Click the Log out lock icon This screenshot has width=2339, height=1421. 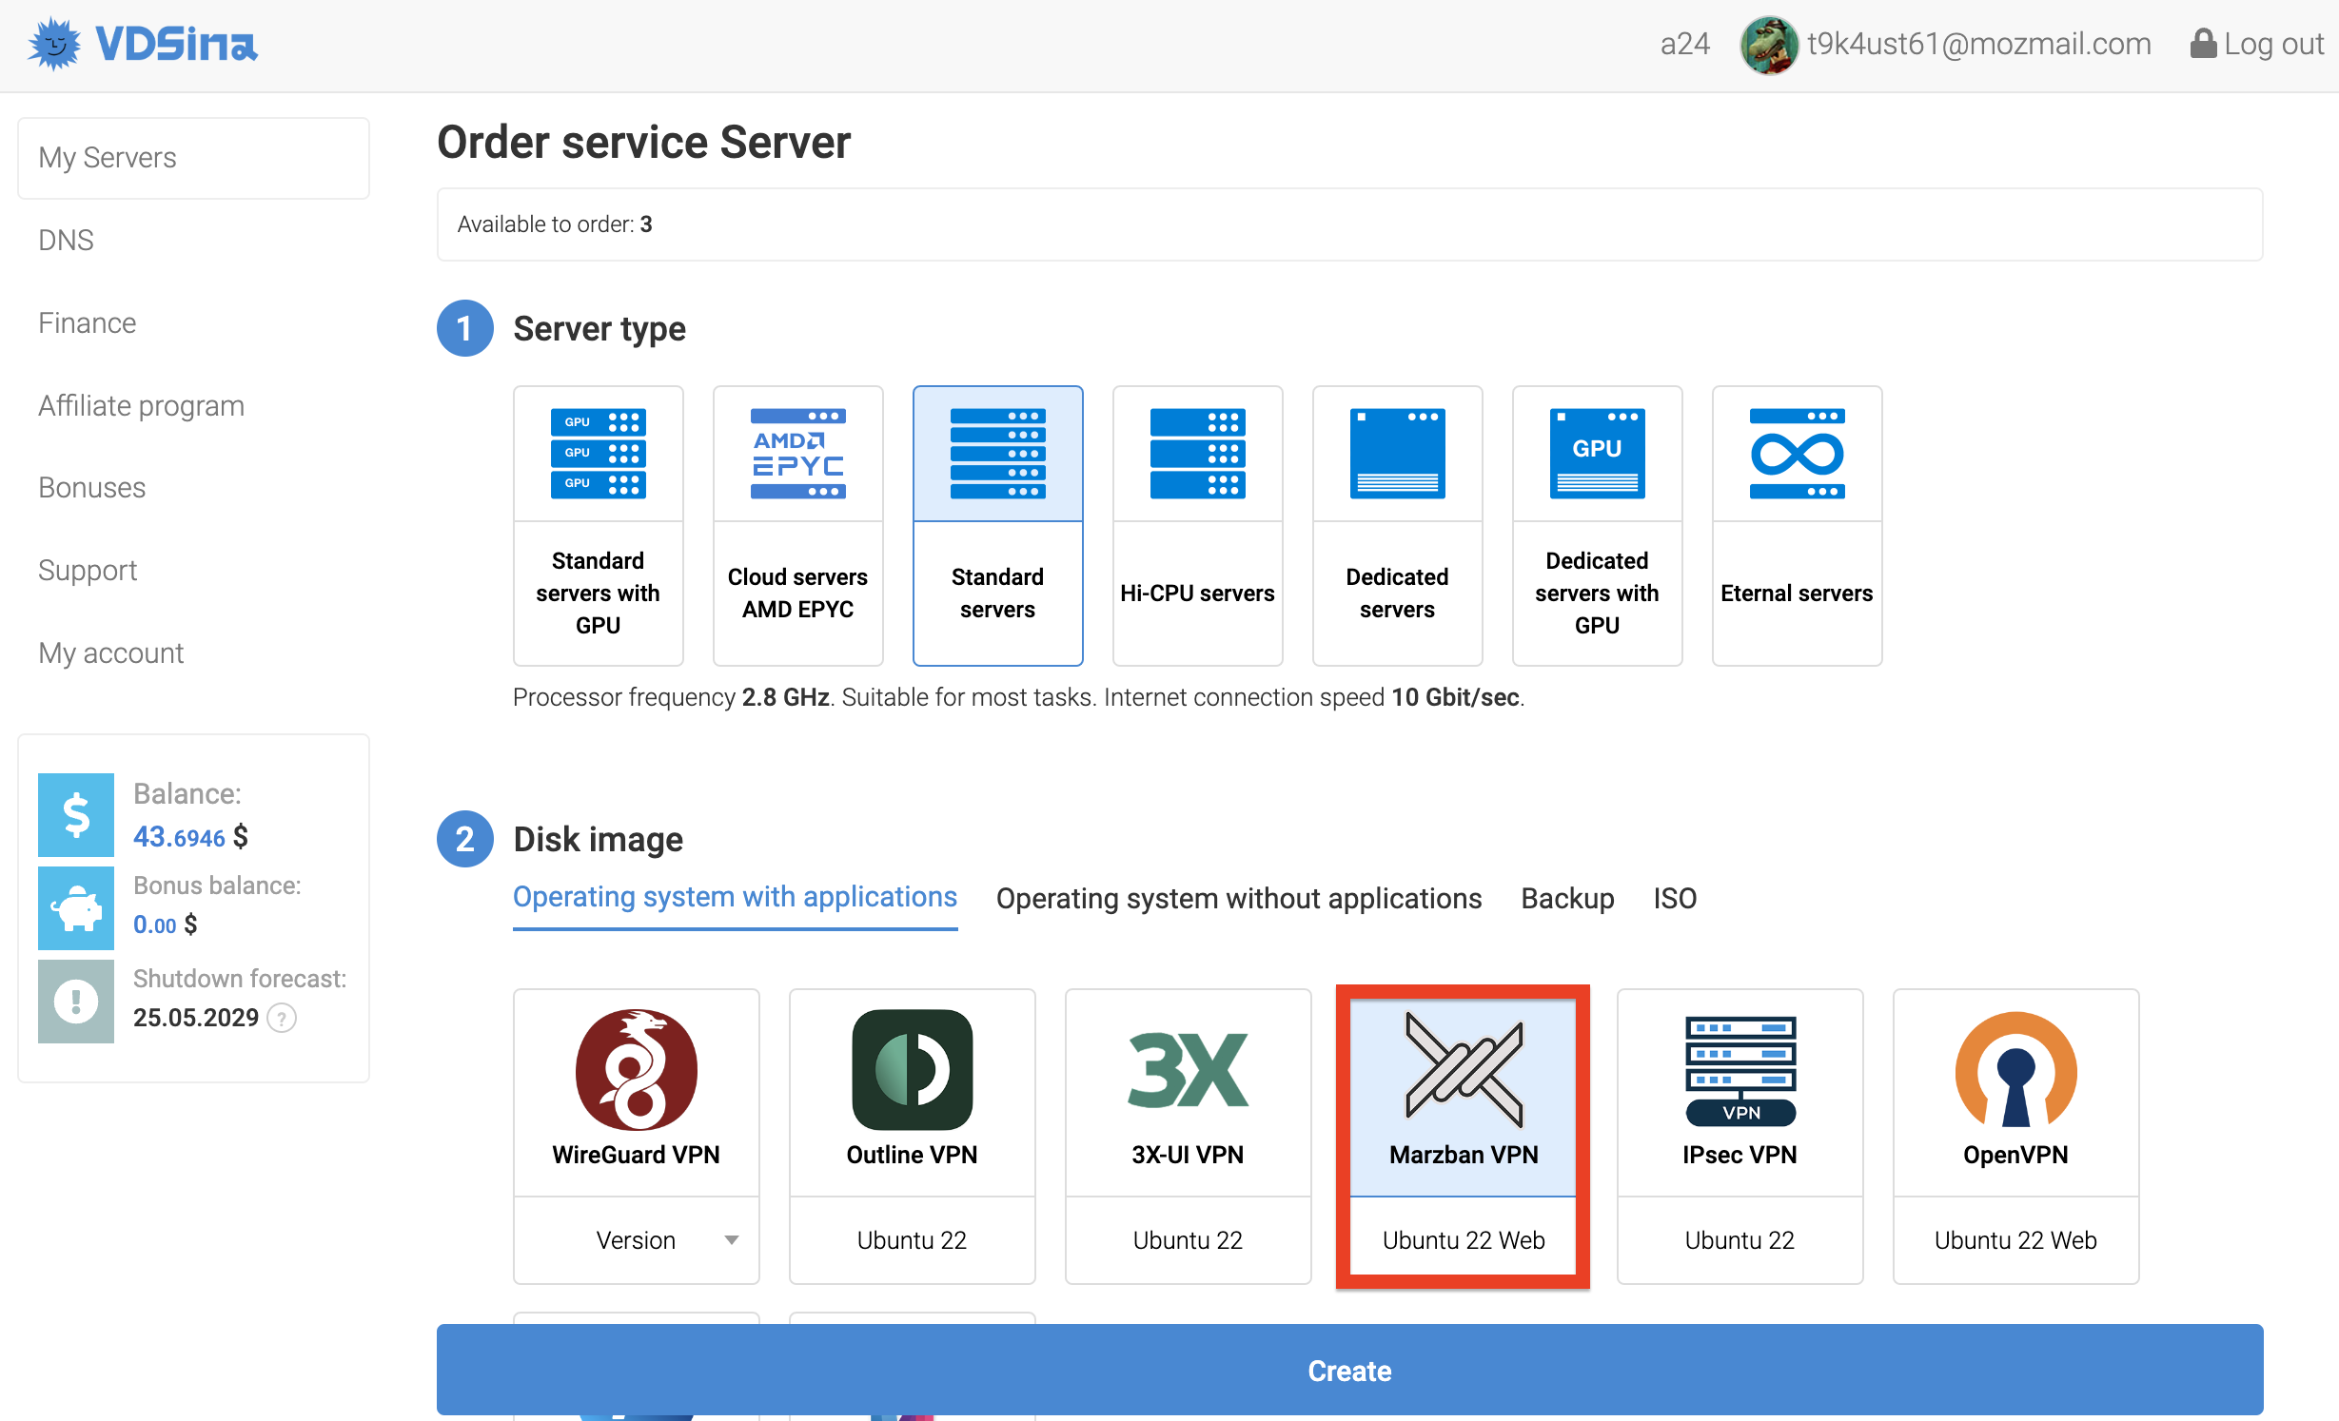[x=2202, y=44]
